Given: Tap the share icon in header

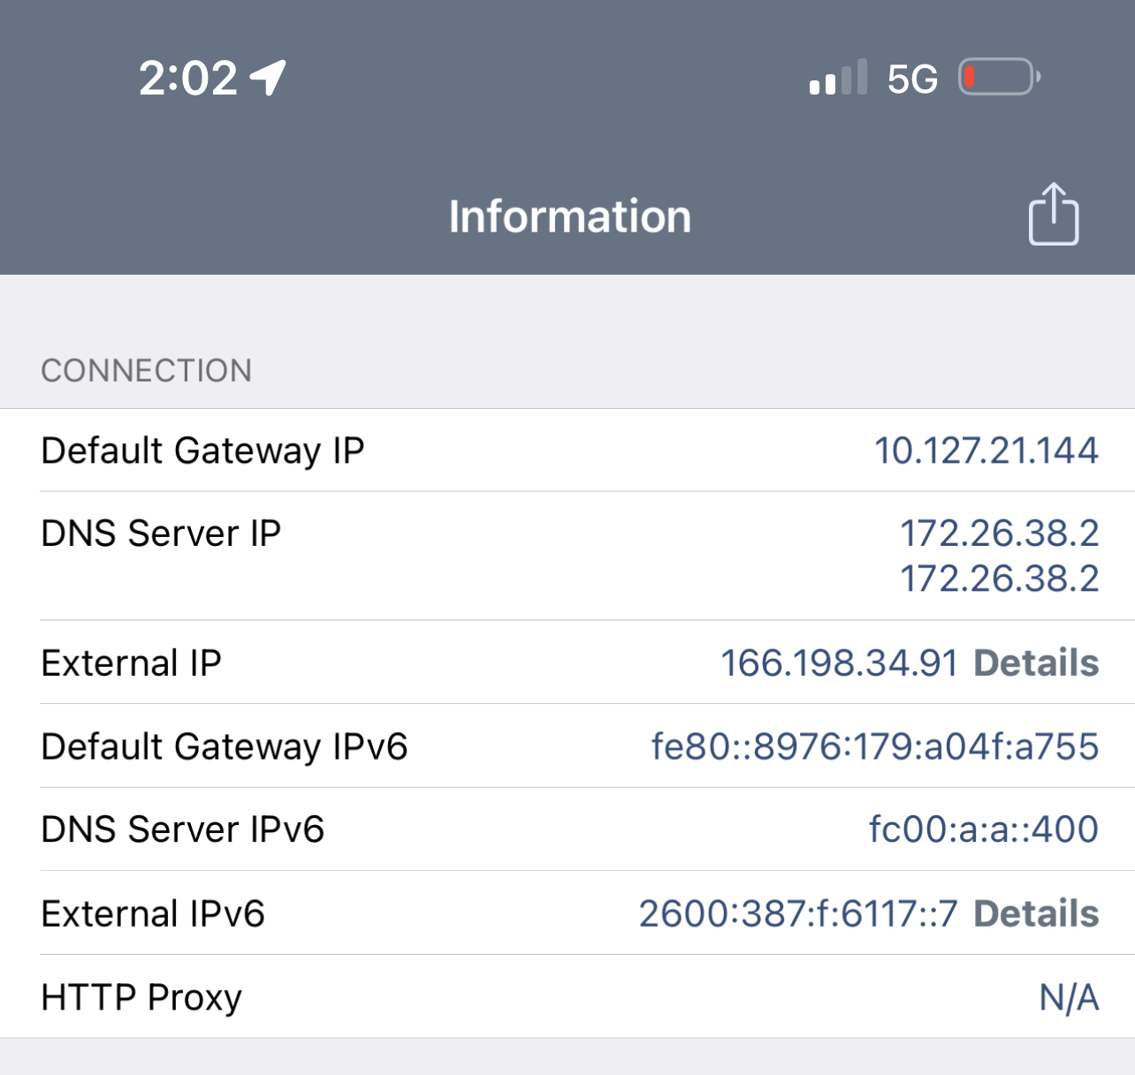Looking at the screenshot, I should [x=1053, y=215].
